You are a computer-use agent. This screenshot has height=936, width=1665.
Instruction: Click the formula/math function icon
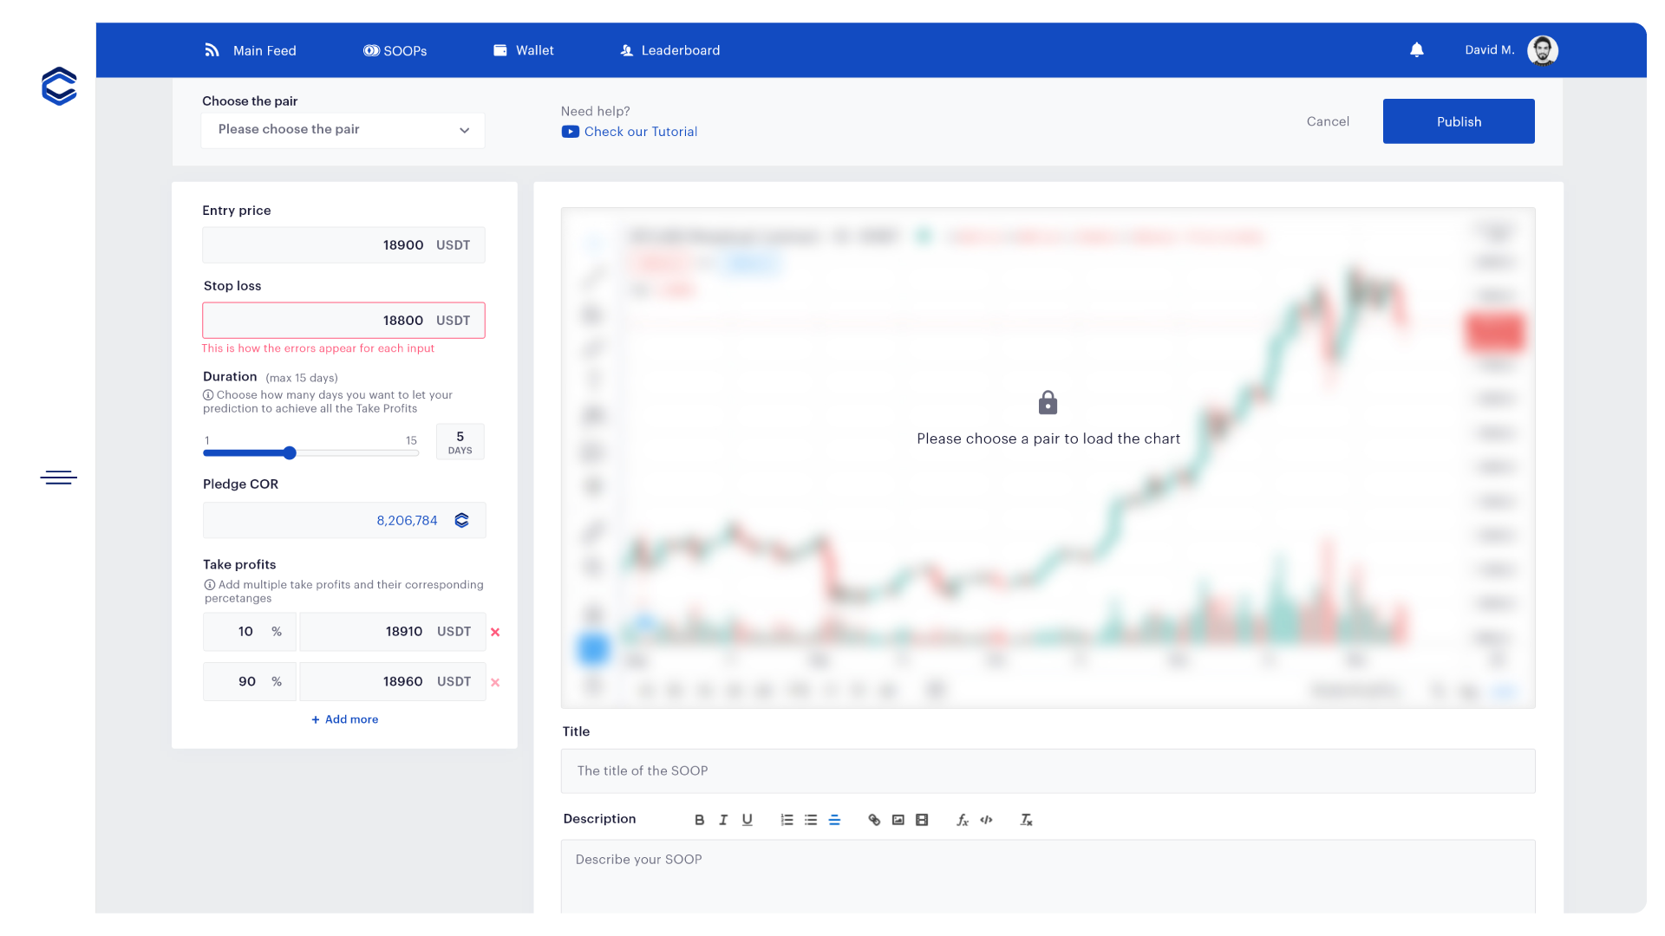pos(963,819)
